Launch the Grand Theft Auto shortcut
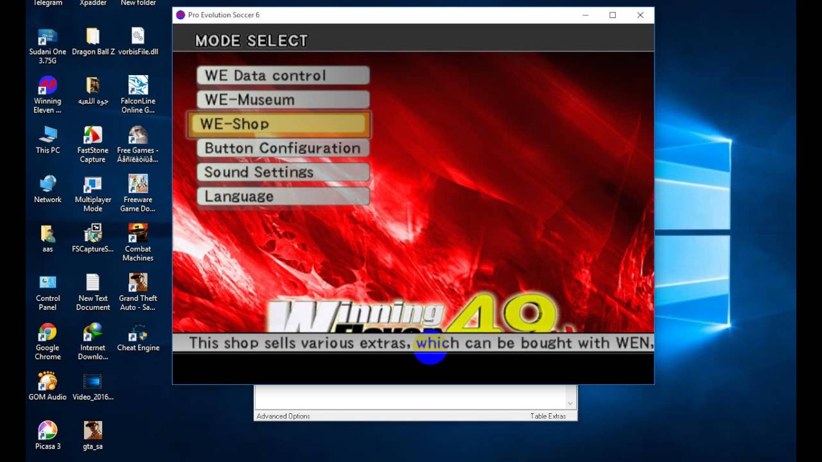The image size is (822, 462). (x=138, y=293)
